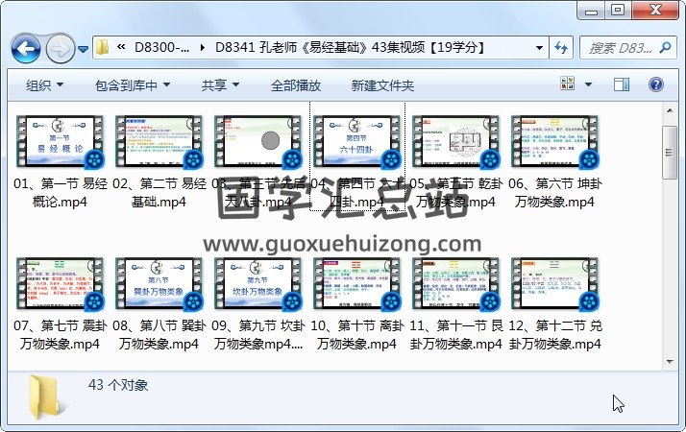
Task: Click the Forward navigation arrow button
Action: [x=60, y=46]
